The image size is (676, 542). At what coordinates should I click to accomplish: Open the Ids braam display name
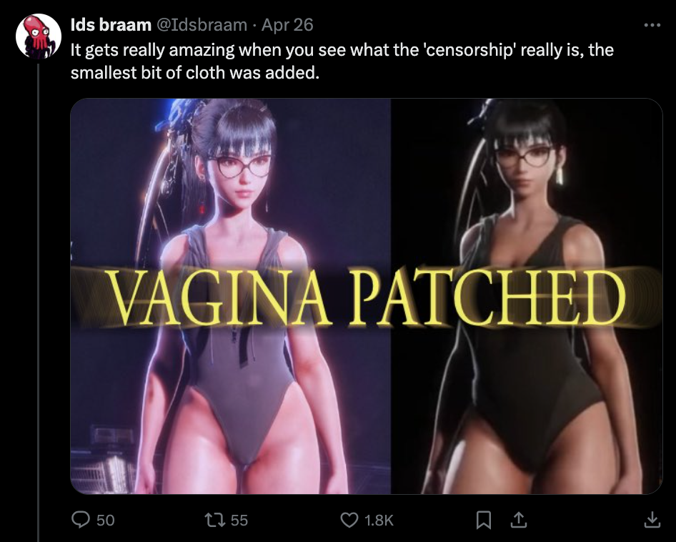(111, 25)
